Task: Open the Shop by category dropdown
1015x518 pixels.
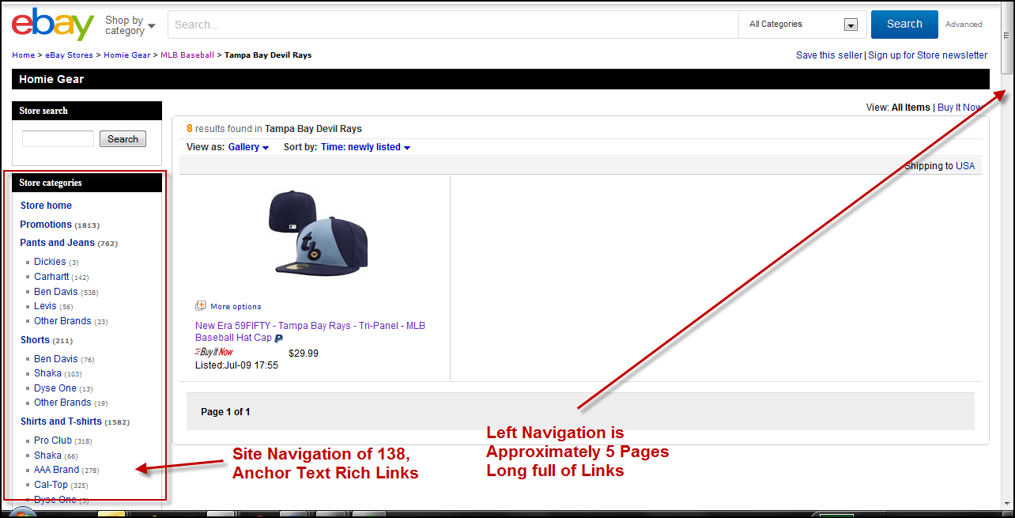Action: tap(130, 25)
